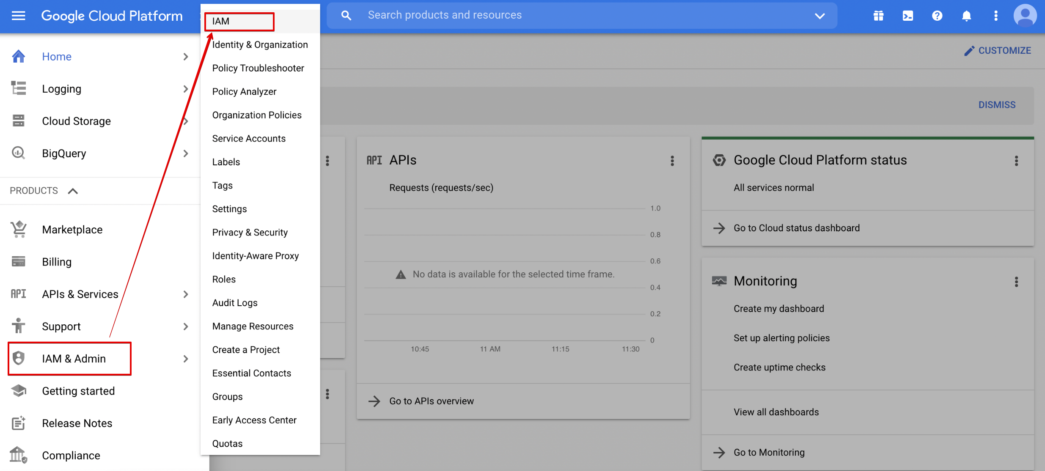The width and height of the screenshot is (1045, 471).
Task: Expand the Cloud Storage submenu chevron
Action: tap(186, 121)
